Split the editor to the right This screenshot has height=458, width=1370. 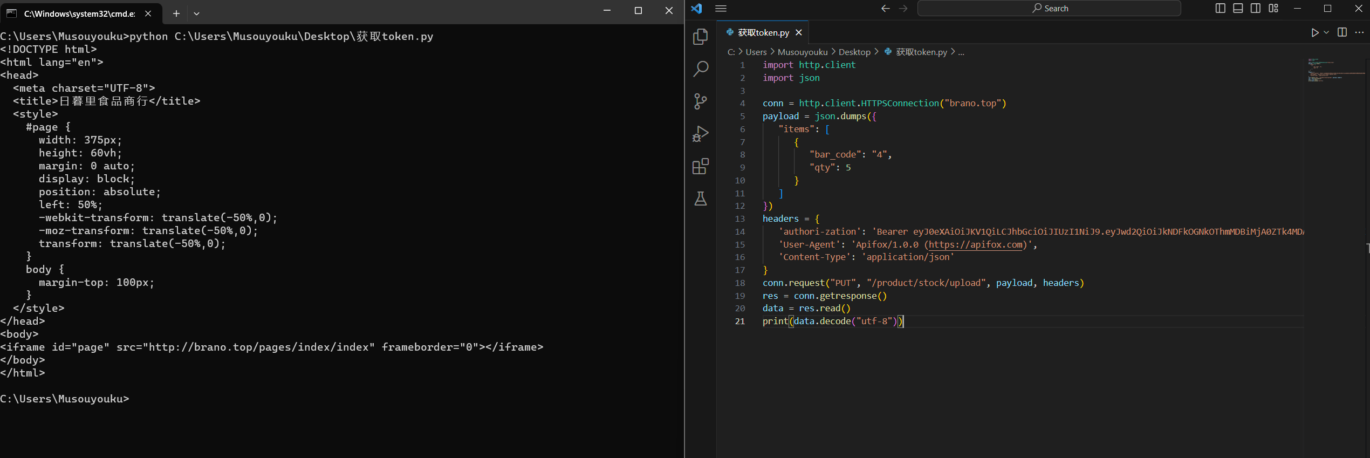[x=1342, y=32]
